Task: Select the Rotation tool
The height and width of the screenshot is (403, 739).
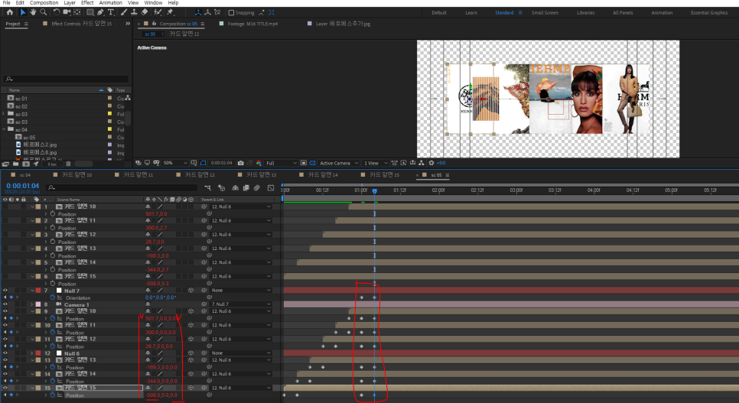Action: click(x=56, y=12)
